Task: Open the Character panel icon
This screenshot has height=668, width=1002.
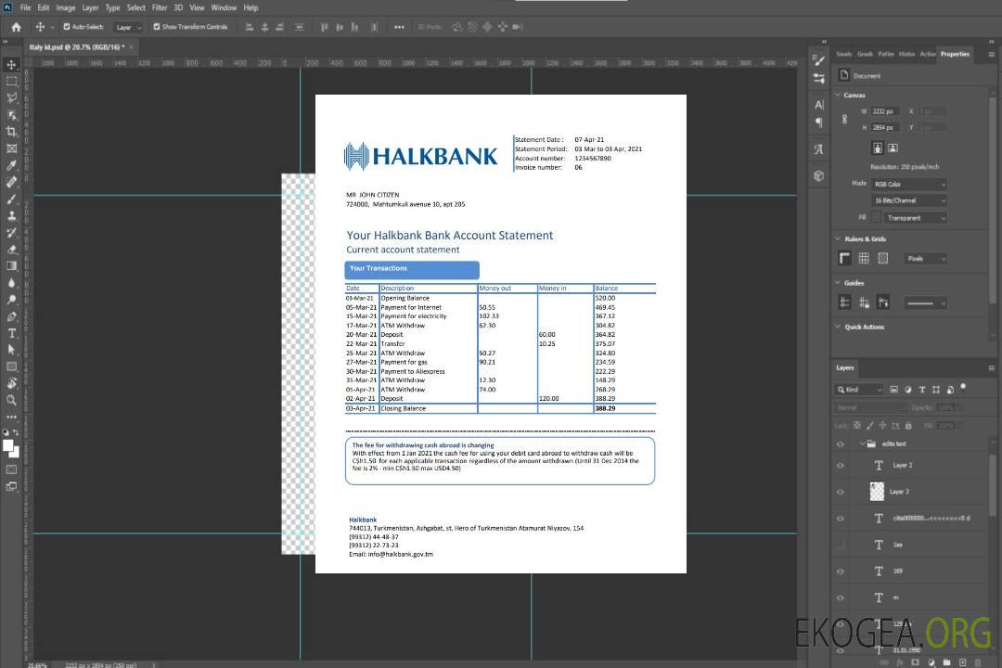Action: point(819,105)
